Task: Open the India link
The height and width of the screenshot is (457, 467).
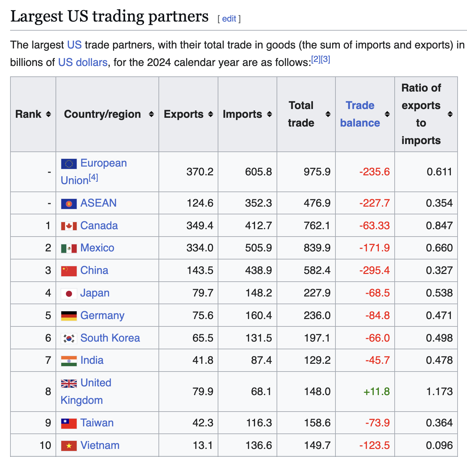Action: (92, 360)
